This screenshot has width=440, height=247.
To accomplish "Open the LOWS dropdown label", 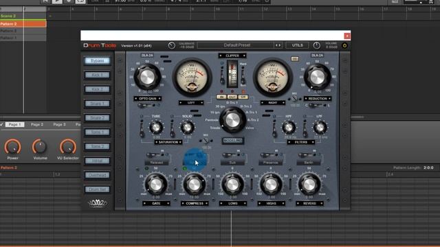I will pyautogui.click(x=233, y=204).
